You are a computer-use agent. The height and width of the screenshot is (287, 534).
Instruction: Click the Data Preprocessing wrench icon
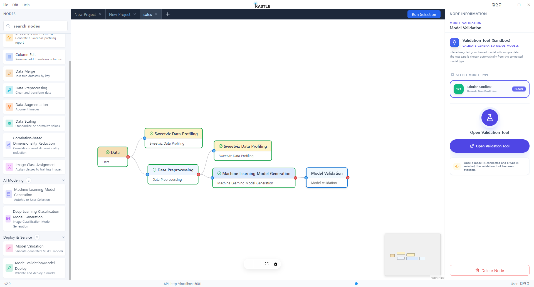pos(9,90)
